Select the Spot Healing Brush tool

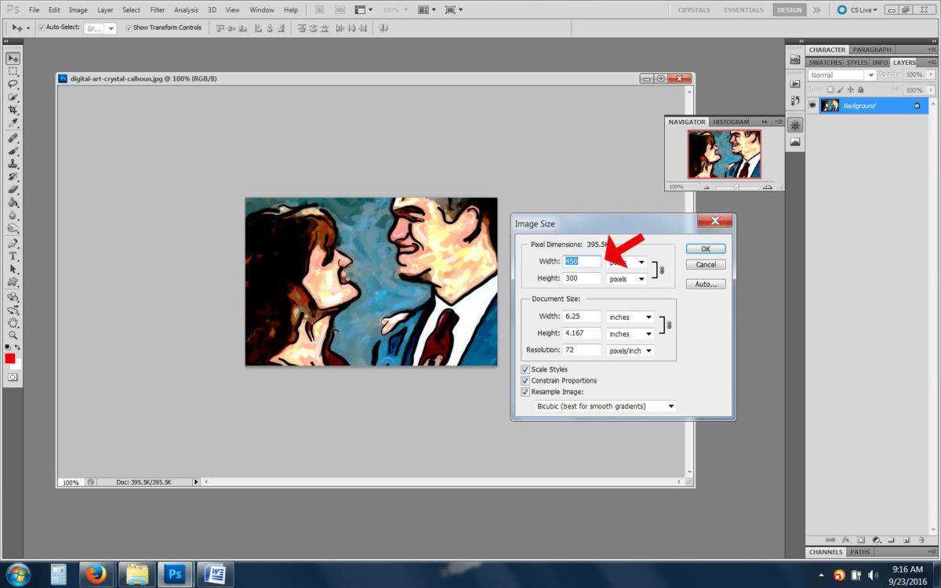(x=13, y=138)
